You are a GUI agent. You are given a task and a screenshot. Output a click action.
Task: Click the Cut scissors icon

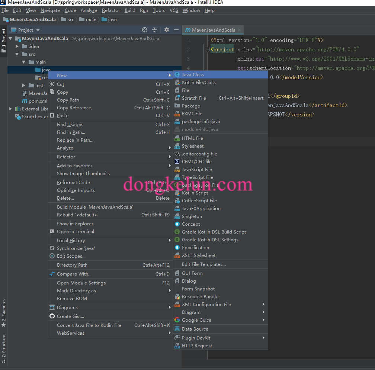pyautogui.click(x=52, y=84)
